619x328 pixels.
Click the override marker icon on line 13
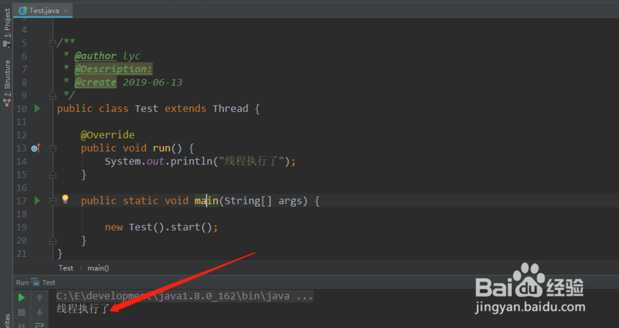(x=35, y=148)
